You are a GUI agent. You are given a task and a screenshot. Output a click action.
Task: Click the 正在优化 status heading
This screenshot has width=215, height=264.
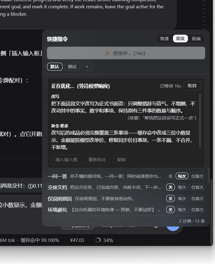coord(80,86)
